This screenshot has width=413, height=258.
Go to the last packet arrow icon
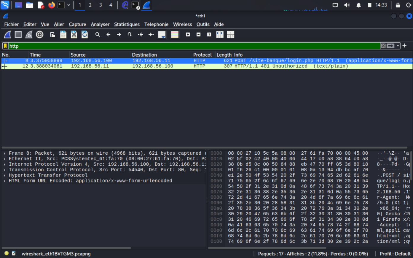click(x=151, y=34)
